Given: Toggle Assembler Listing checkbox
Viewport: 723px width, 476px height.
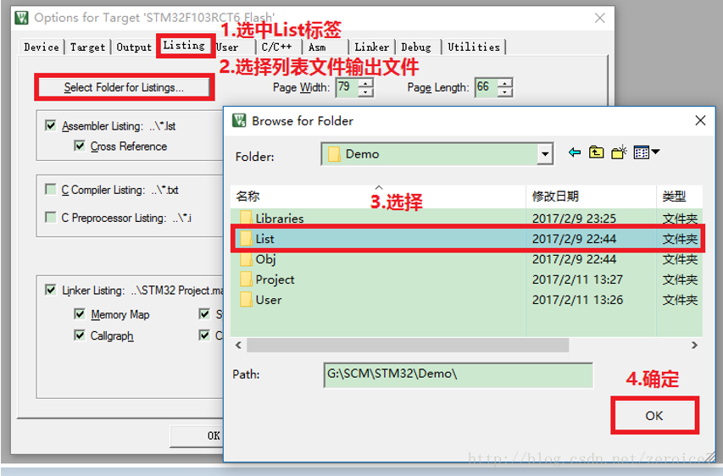Looking at the screenshot, I should click(50, 125).
